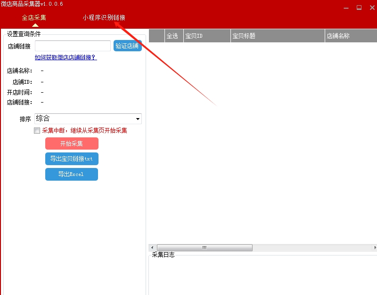Click the 宝贝ID column header
Screen dimensions: 377x295
tap(207, 36)
